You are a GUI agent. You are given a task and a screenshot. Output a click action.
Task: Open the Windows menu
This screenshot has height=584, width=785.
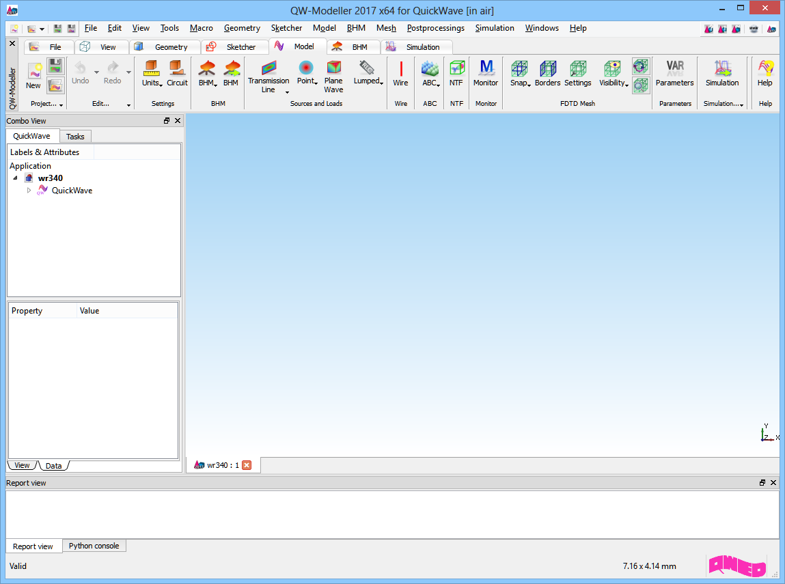click(542, 28)
